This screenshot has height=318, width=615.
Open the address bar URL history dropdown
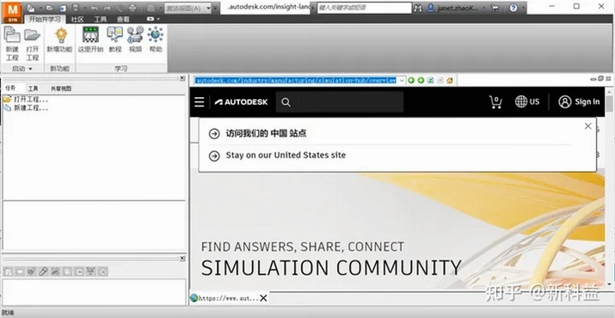coord(402,81)
